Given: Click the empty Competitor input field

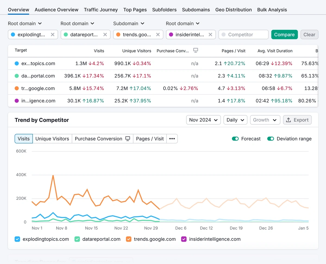Looking at the screenshot, I should [243, 34].
